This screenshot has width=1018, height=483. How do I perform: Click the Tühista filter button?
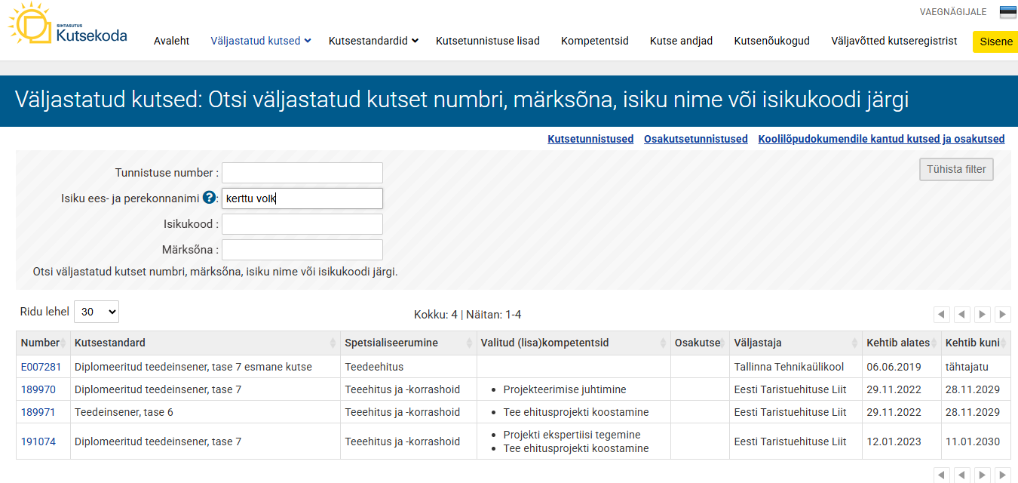coord(956,169)
